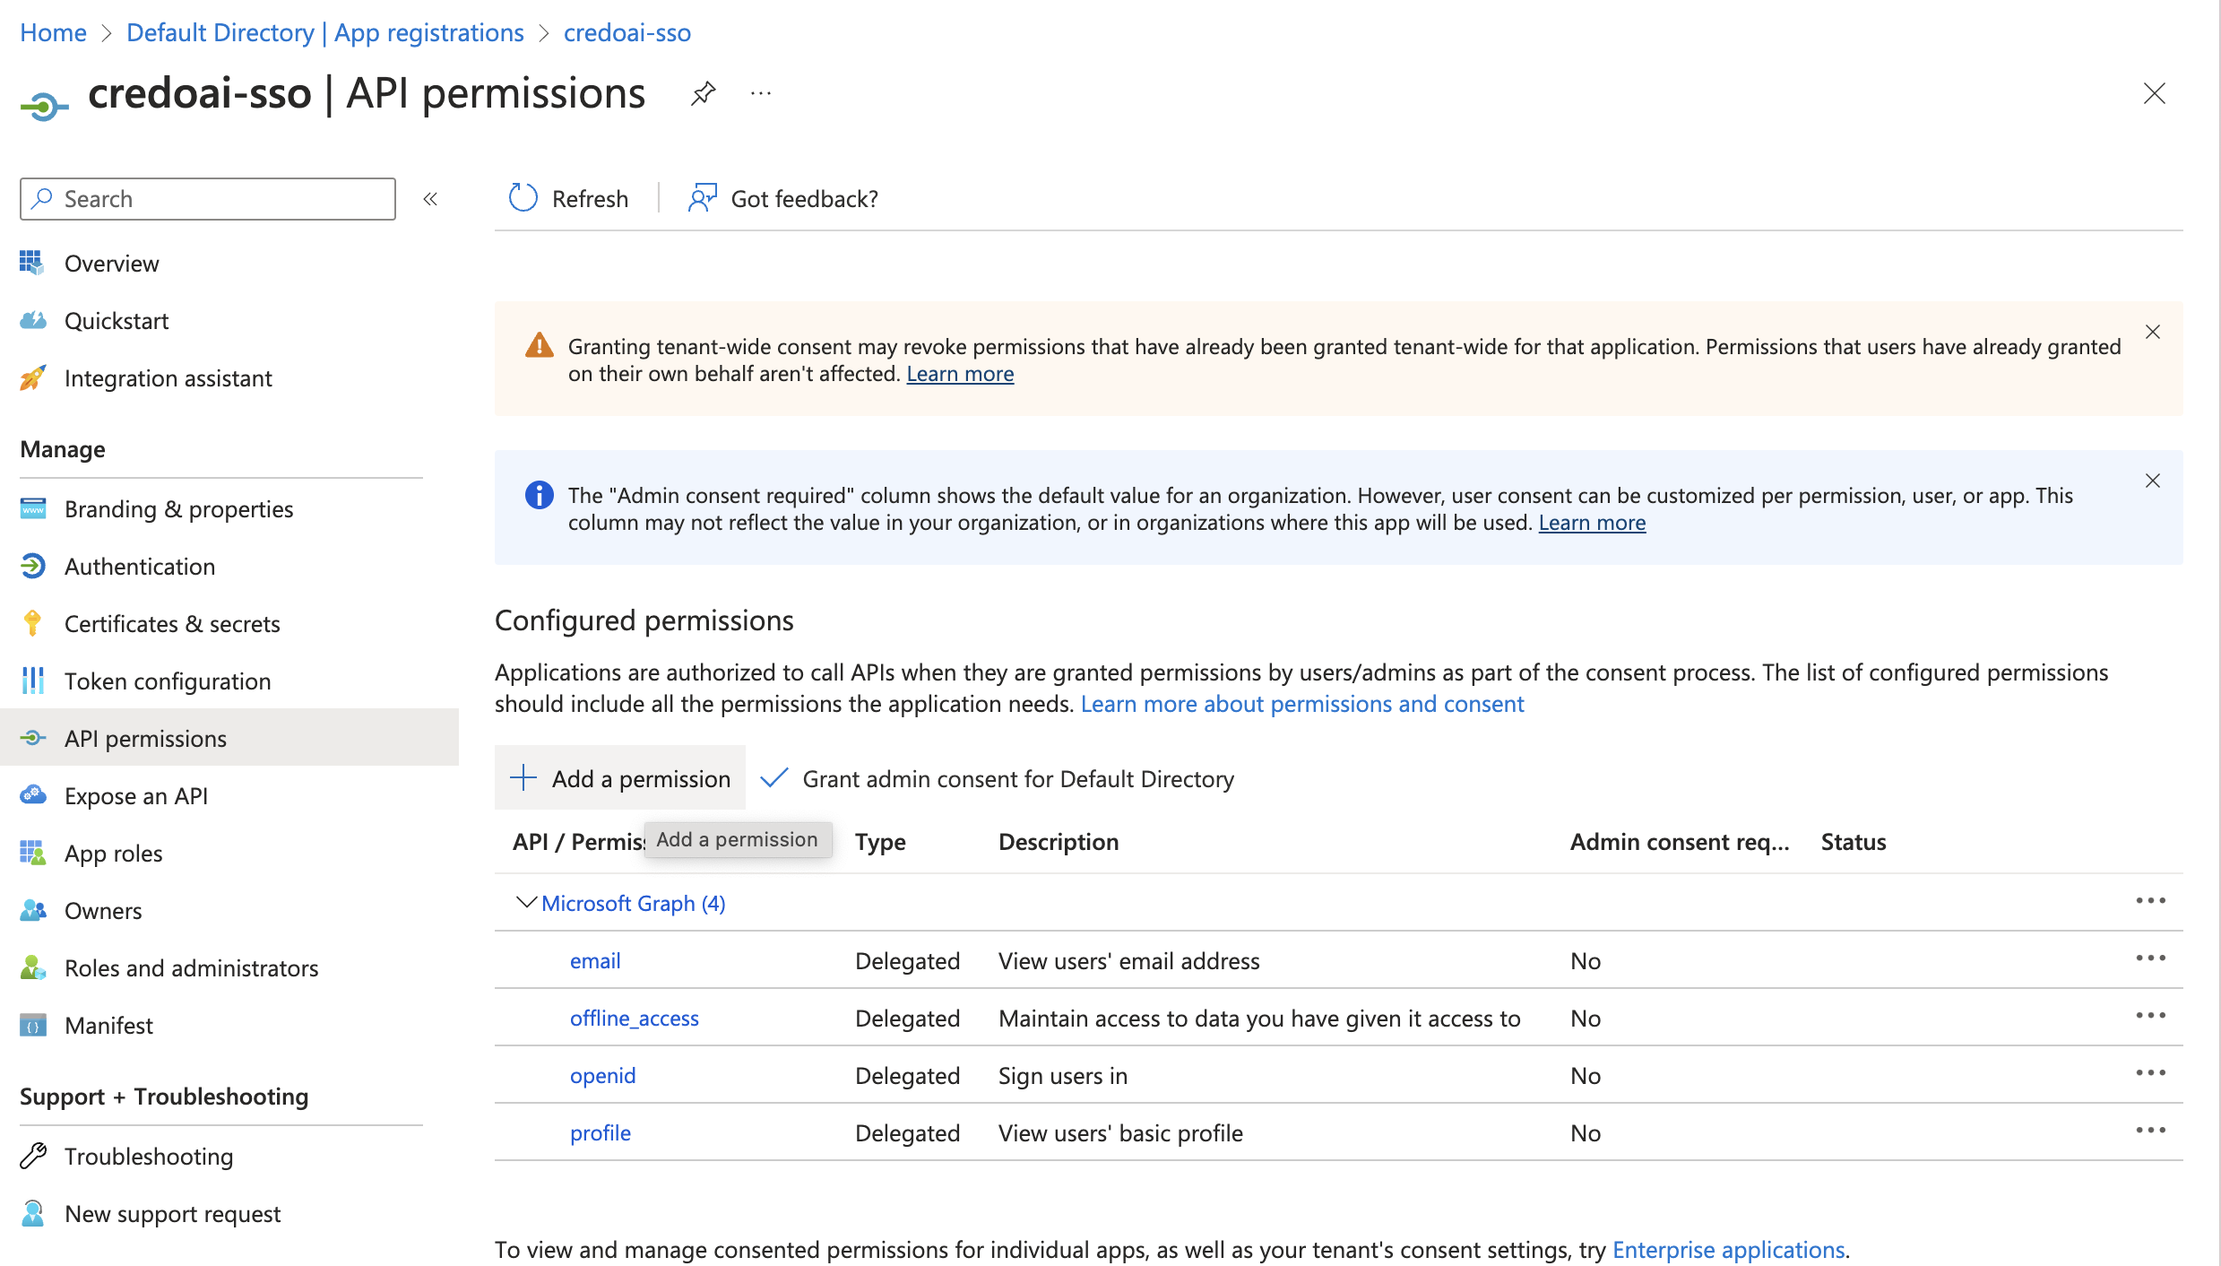Collapse the Microsoft Graph (4) group chevron
Viewport: 2221px width, 1266px height.
[x=526, y=902]
